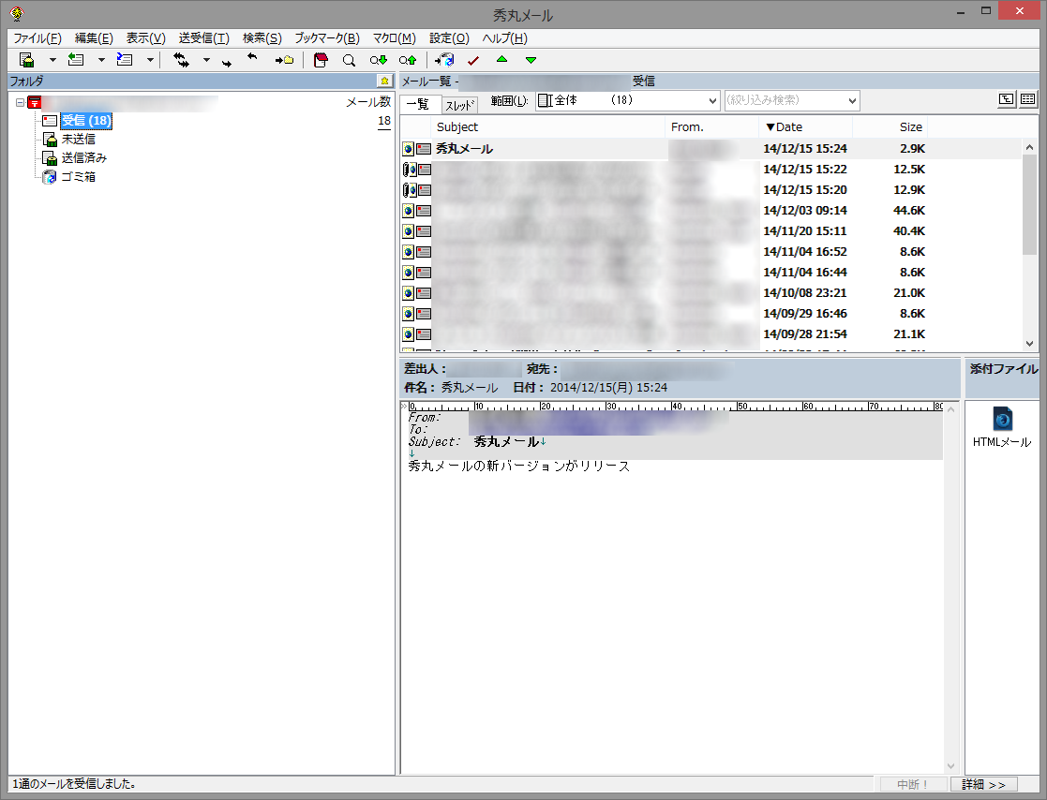This screenshot has height=800, width=1047.
Task: Click the mail list scrollbar down arrow
Action: [1029, 344]
